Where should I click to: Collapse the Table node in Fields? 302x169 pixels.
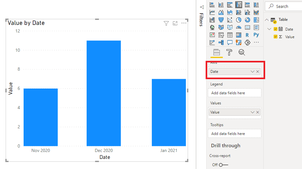267,20
